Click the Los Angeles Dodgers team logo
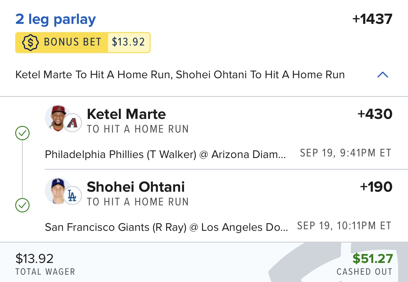Image resolution: width=408 pixels, height=282 pixels. (72, 196)
